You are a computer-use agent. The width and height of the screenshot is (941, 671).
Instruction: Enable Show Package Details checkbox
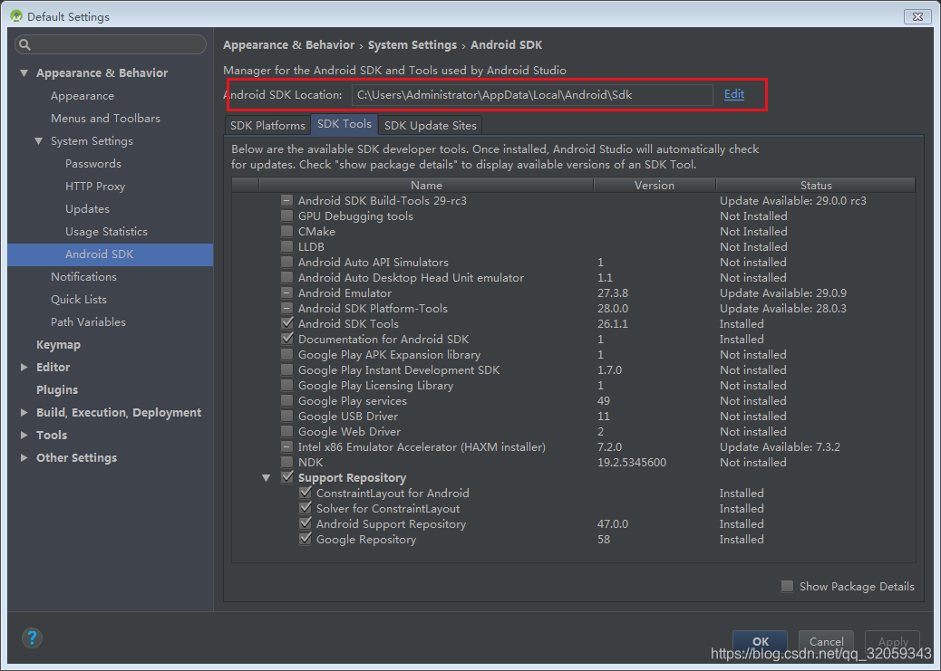[x=787, y=586]
